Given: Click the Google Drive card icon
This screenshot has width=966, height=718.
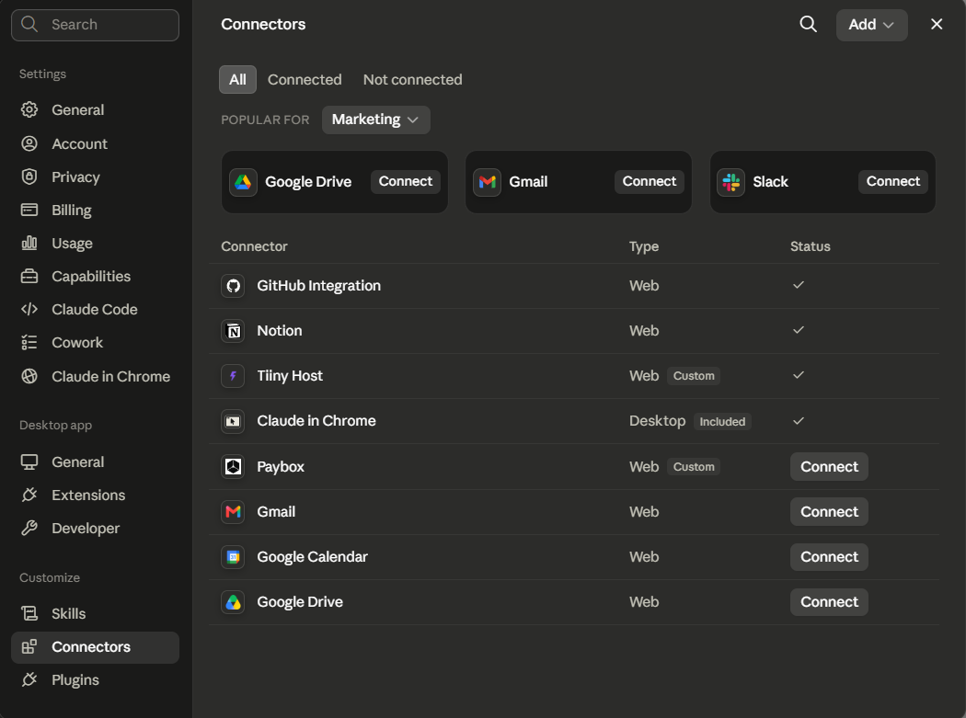Looking at the screenshot, I should (244, 182).
